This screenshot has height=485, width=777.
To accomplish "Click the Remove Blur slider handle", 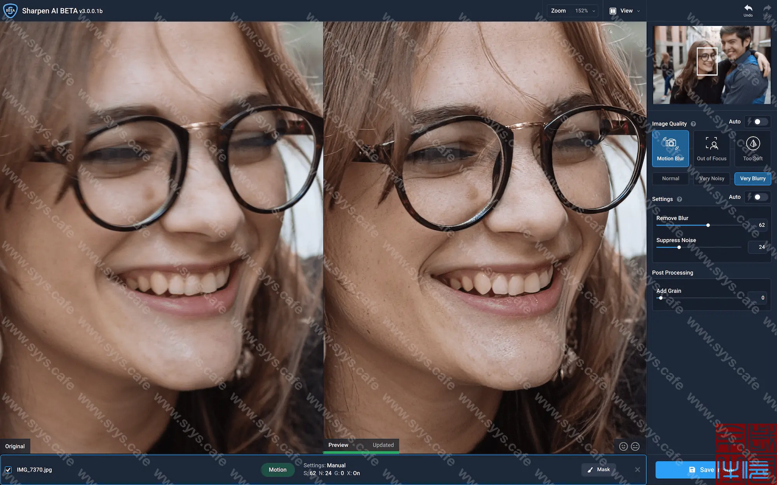I will pos(708,225).
